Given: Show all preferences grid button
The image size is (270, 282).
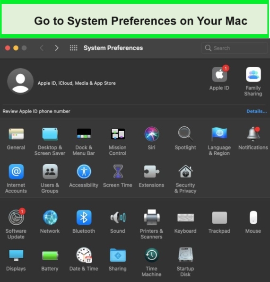Looking at the screenshot, I should coord(73,48).
